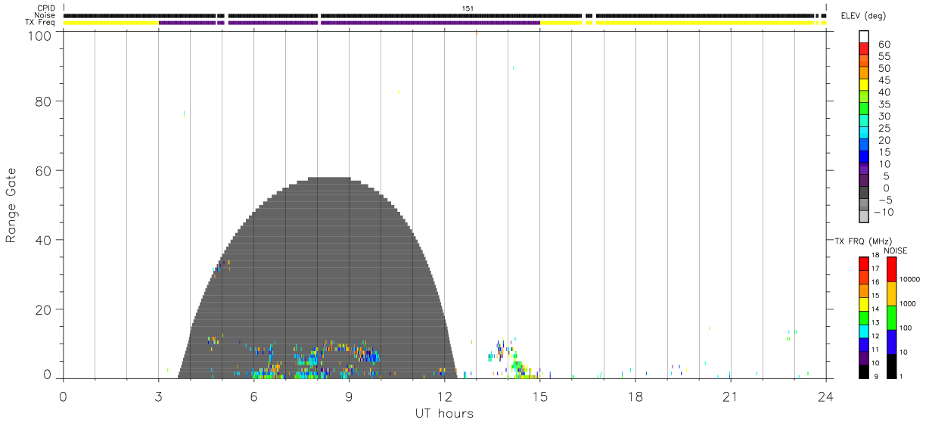Click the 6 tick on UT hours axis

(x=253, y=396)
